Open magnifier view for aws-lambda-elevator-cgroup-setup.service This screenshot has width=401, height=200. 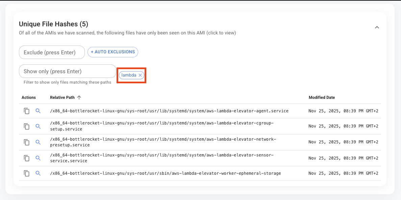pos(38,126)
